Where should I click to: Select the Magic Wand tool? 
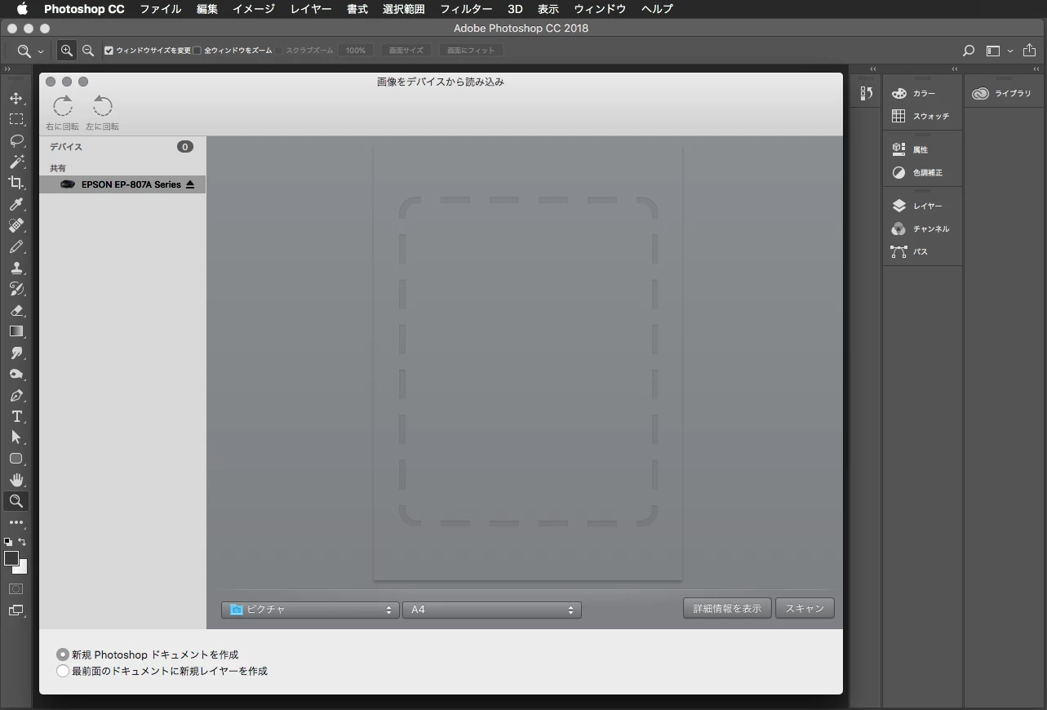pos(16,162)
